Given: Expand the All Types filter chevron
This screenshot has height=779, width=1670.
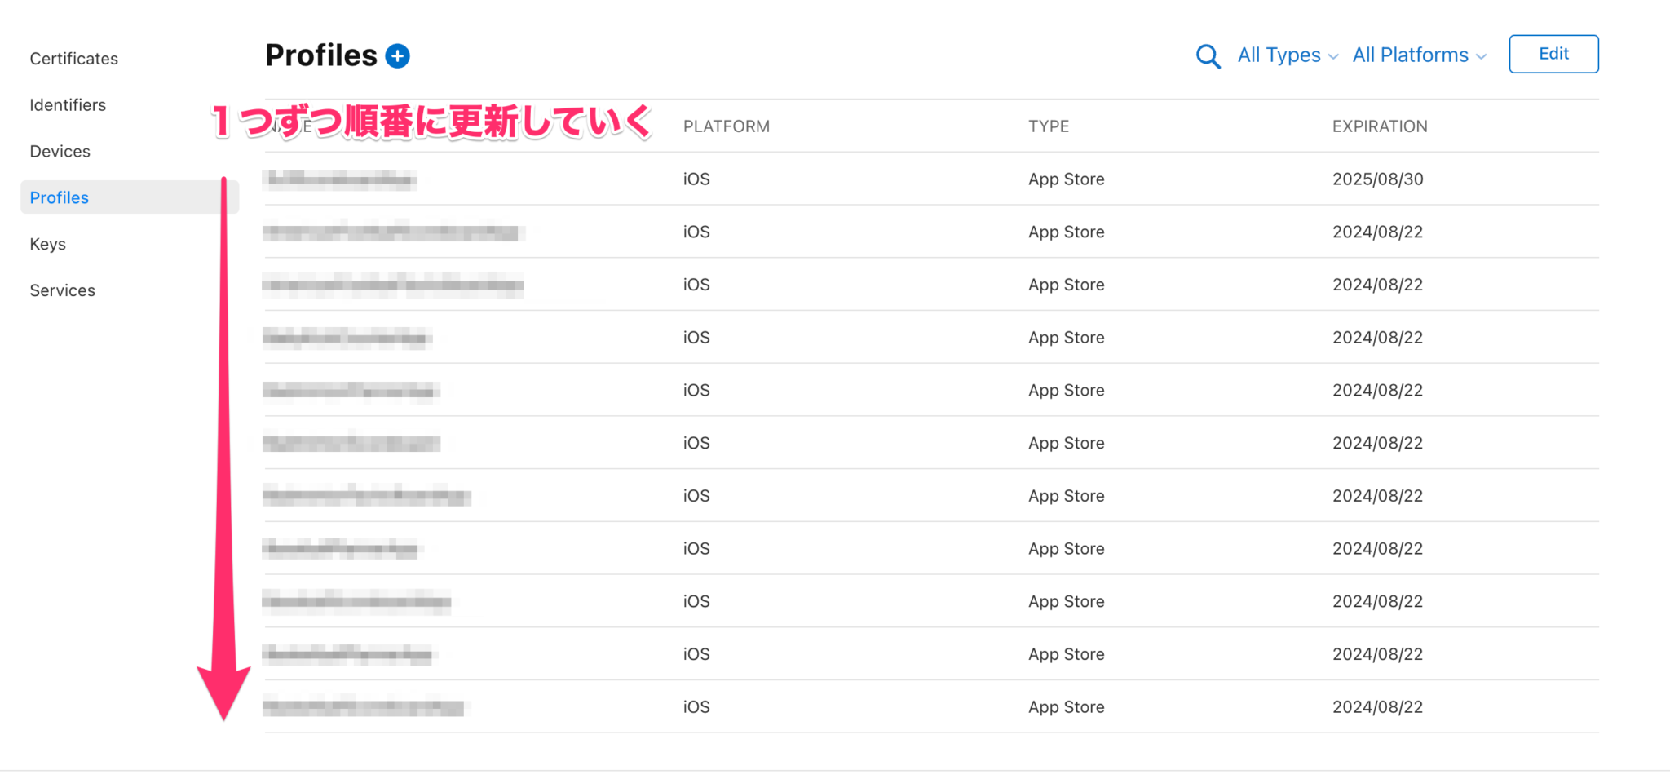Looking at the screenshot, I should pos(1334,57).
